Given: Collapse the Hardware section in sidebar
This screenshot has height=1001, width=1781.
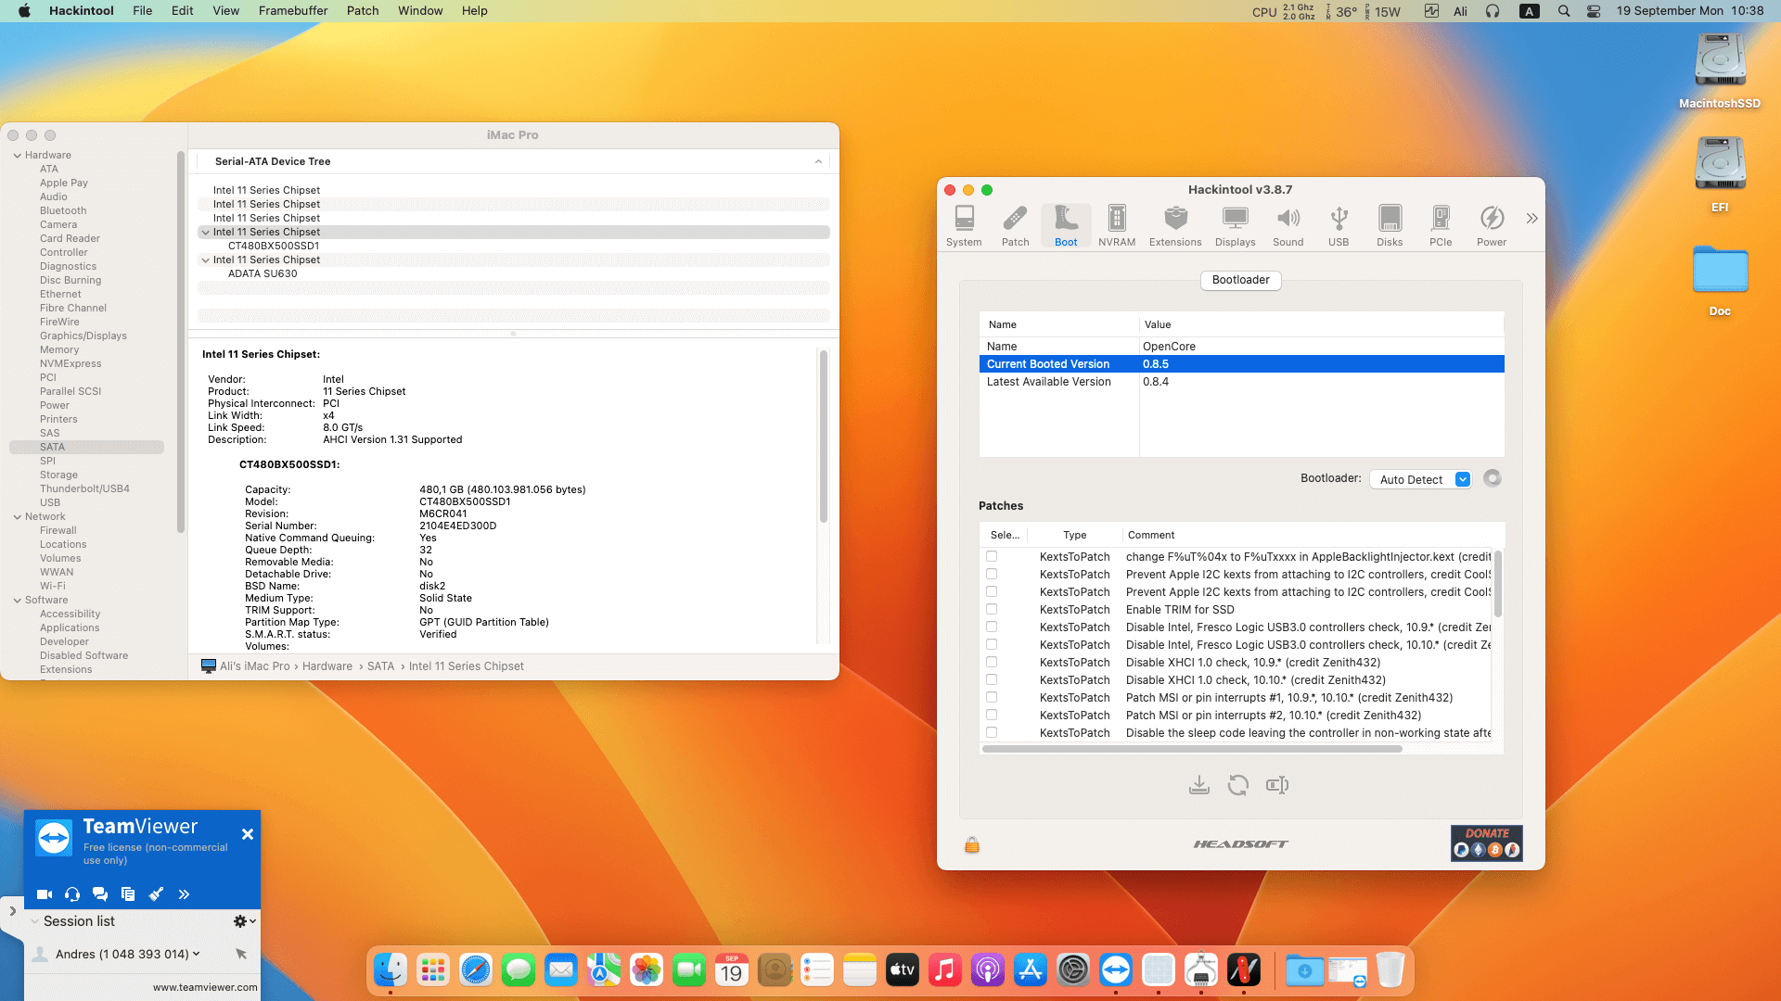Looking at the screenshot, I should (x=18, y=155).
